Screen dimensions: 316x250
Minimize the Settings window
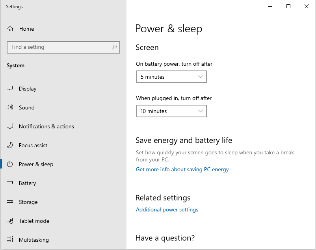[270, 6]
